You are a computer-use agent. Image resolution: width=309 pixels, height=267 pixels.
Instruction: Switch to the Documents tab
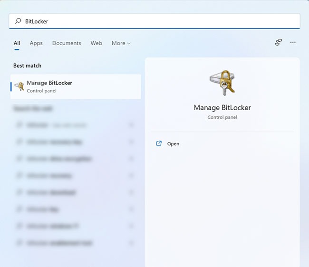pos(67,43)
